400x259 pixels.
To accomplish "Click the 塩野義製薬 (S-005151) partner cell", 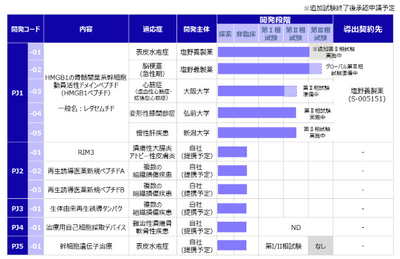I will [x=367, y=95].
